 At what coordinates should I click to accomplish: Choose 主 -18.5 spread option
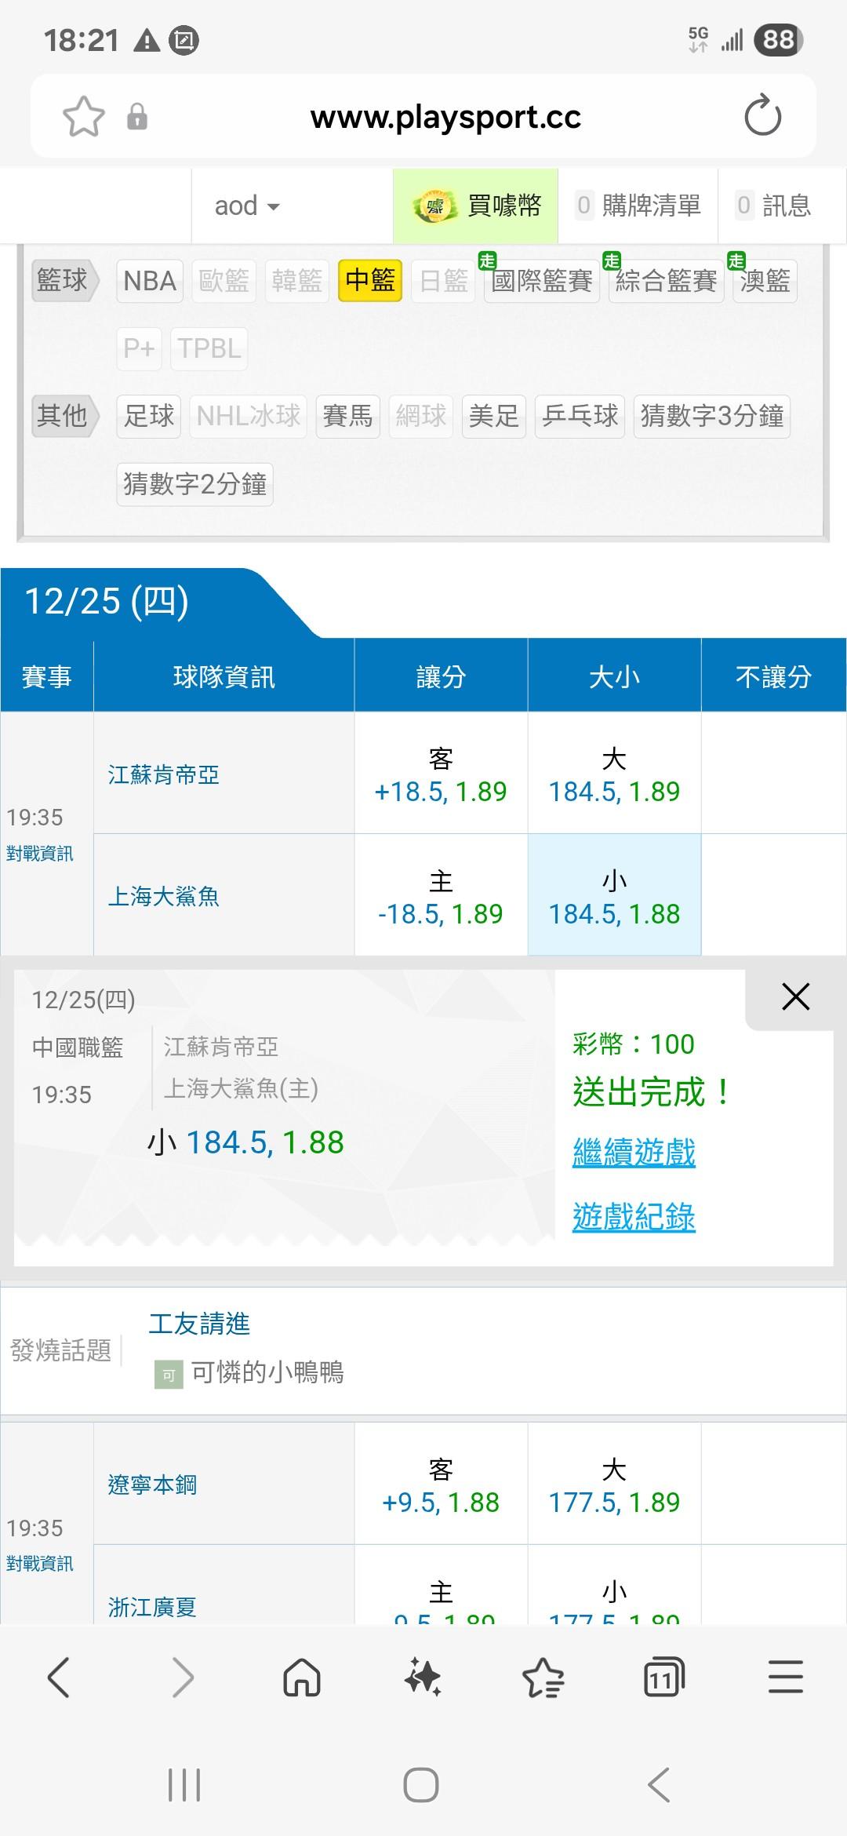441,897
